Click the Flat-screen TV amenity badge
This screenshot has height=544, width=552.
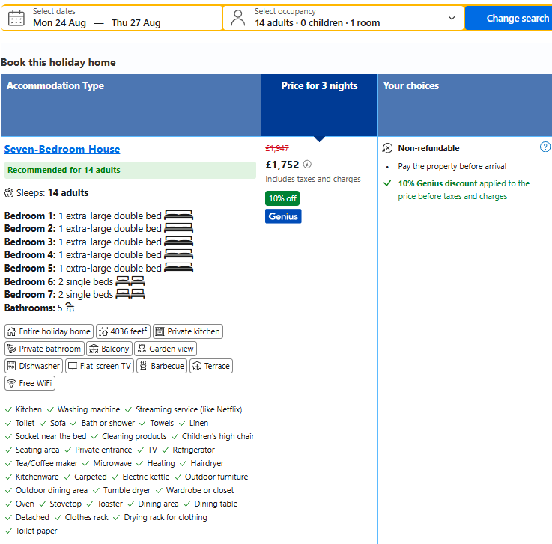coord(100,366)
